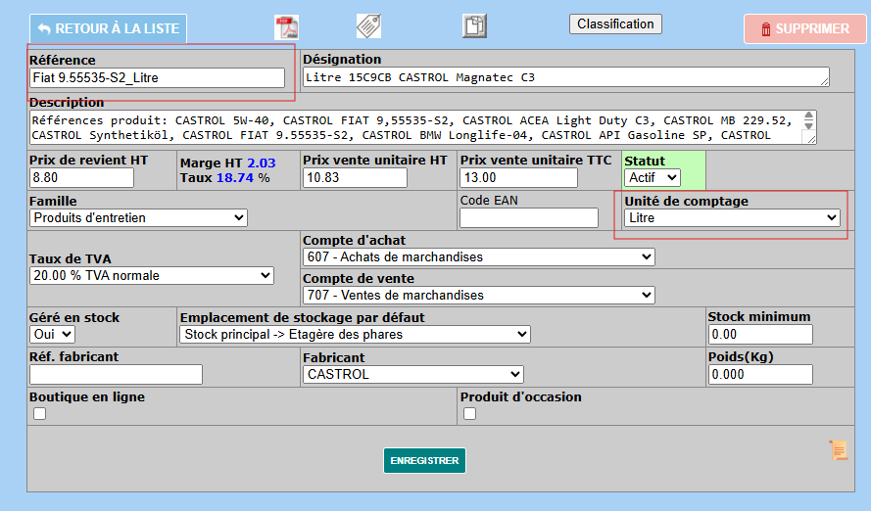Open the scroll history icon
The width and height of the screenshot is (871, 511).
839,449
